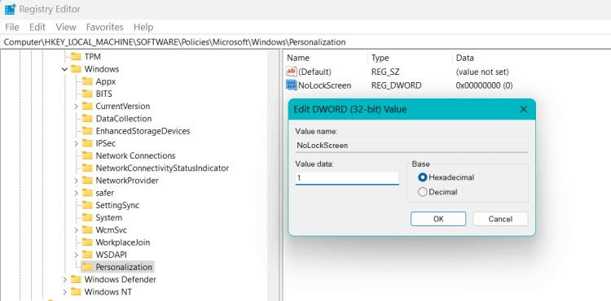Click the SettingSync folder icon
Screen dimensions: 611x301
pos(87,205)
